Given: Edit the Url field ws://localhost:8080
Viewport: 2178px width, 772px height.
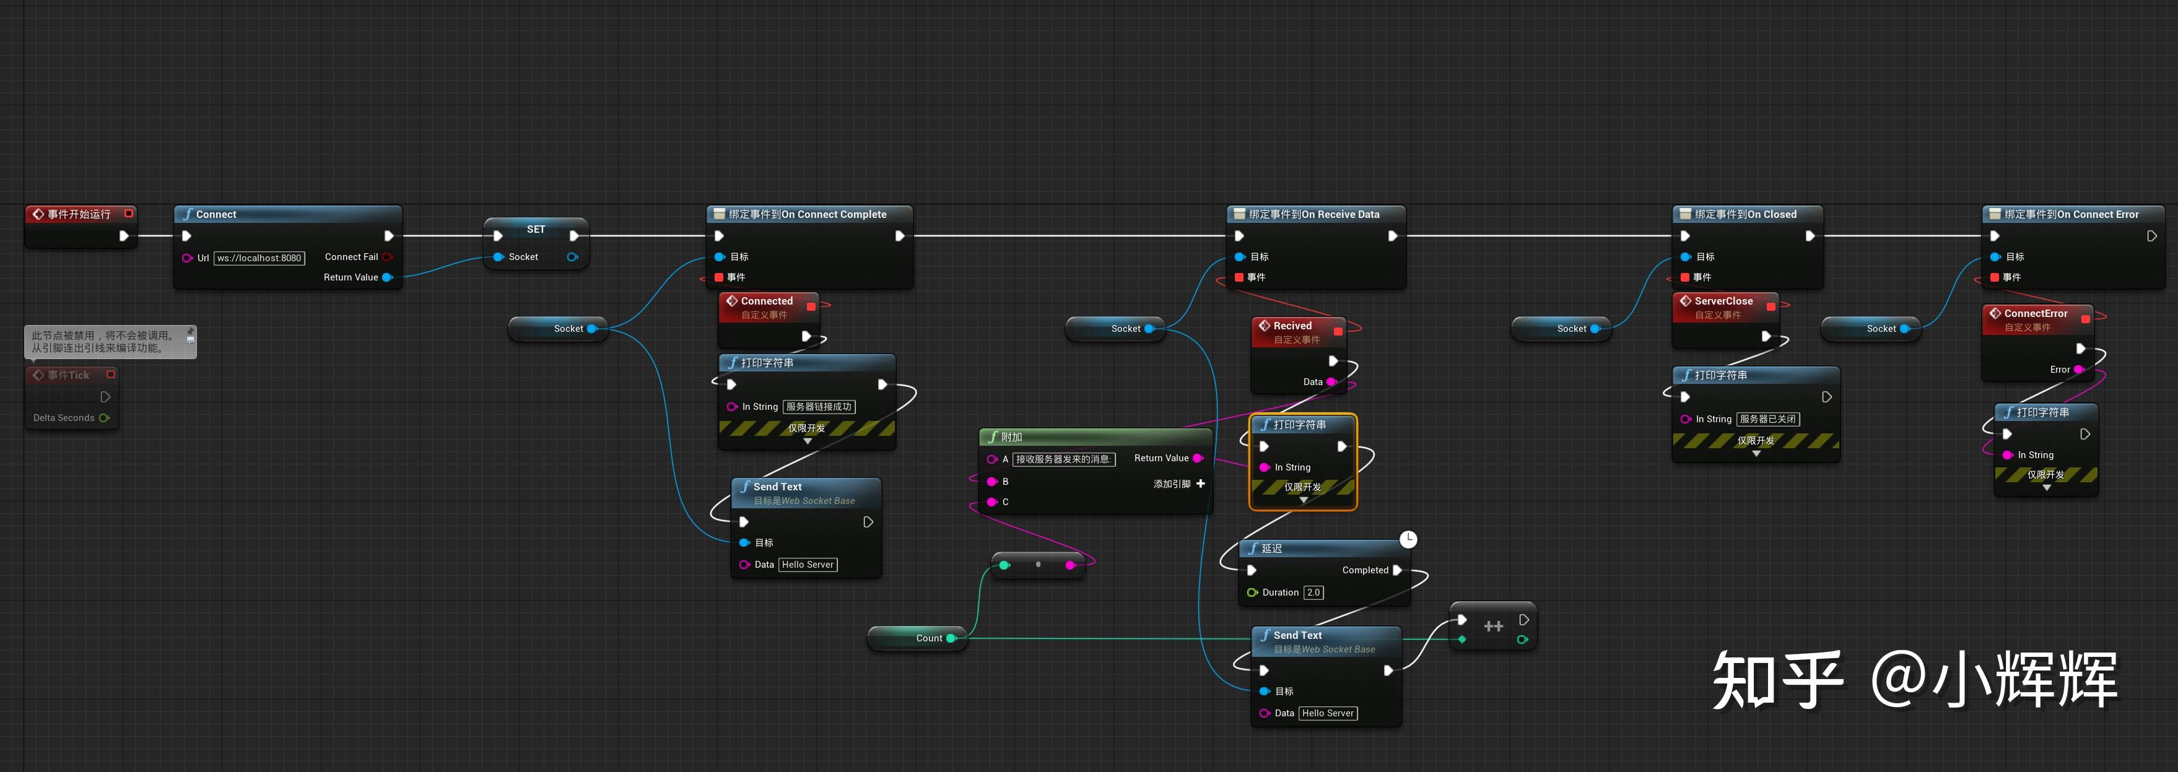Looking at the screenshot, I should [259, 258].
